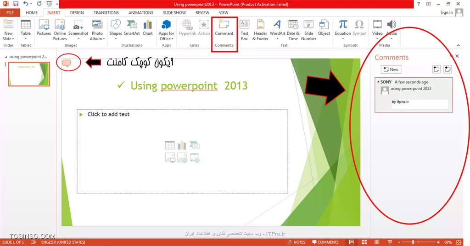Insert a SmartArt graphic

[x=132, y=28]
